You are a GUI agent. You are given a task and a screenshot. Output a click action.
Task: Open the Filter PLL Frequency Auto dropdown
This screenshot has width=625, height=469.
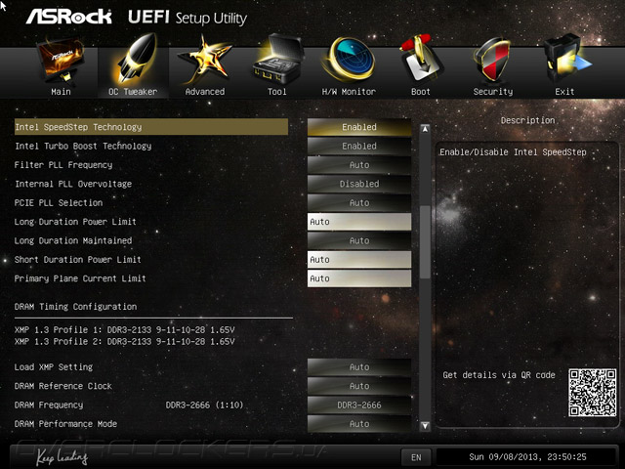pos(359,165)
